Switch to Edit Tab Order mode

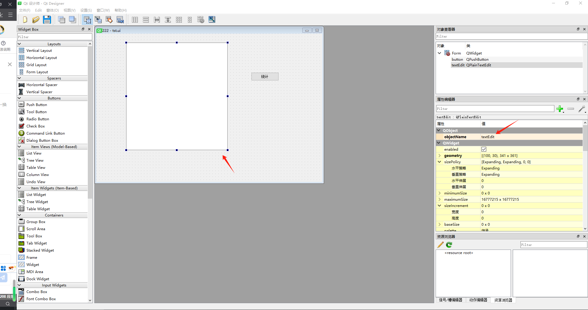pyautogui.click(x=120, y=20)
